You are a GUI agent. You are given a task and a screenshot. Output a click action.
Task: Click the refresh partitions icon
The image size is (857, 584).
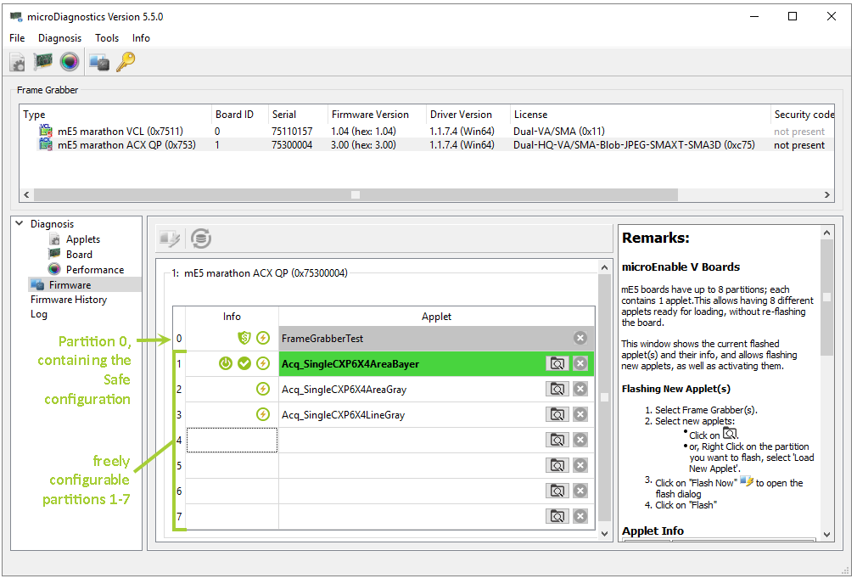[201, 239]
